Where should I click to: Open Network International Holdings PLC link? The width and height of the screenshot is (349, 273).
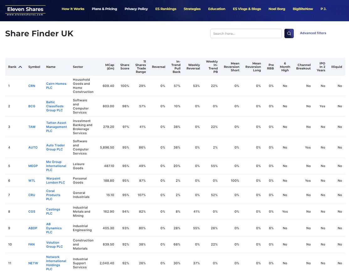tap(56, 263)
